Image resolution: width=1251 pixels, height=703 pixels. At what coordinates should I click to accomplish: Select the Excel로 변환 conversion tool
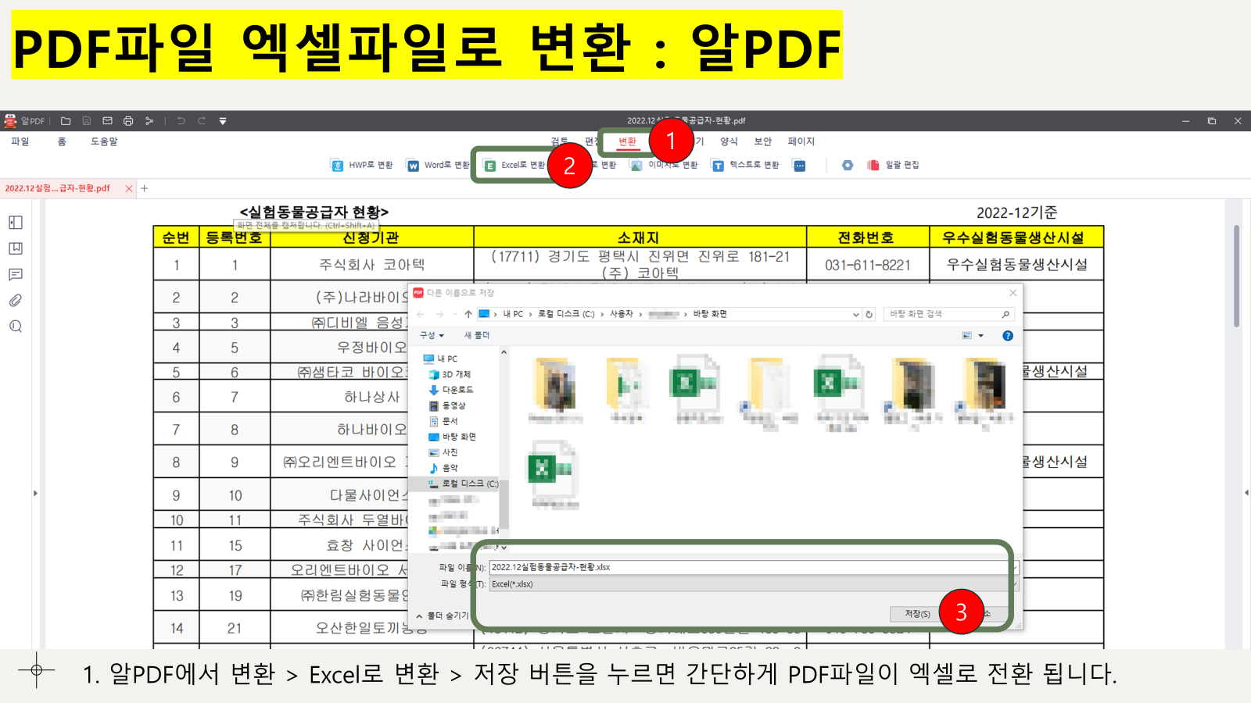tap(512, 165)
